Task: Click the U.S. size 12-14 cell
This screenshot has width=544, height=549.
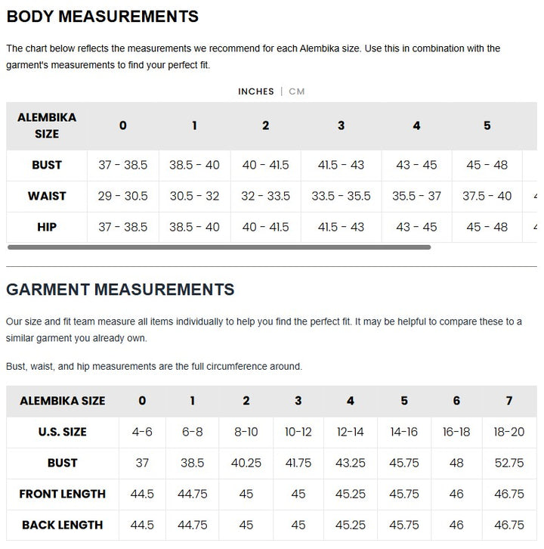Action: pos(351,432)
